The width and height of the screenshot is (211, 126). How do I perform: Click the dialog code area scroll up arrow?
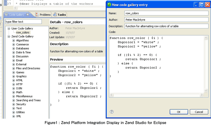click(206, 38)
